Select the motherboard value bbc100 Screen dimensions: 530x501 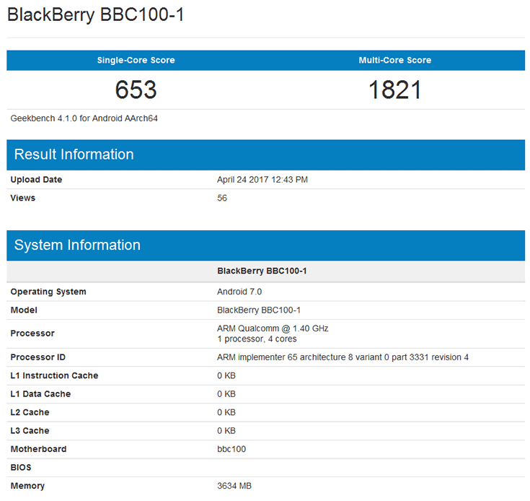pos(231,449)
